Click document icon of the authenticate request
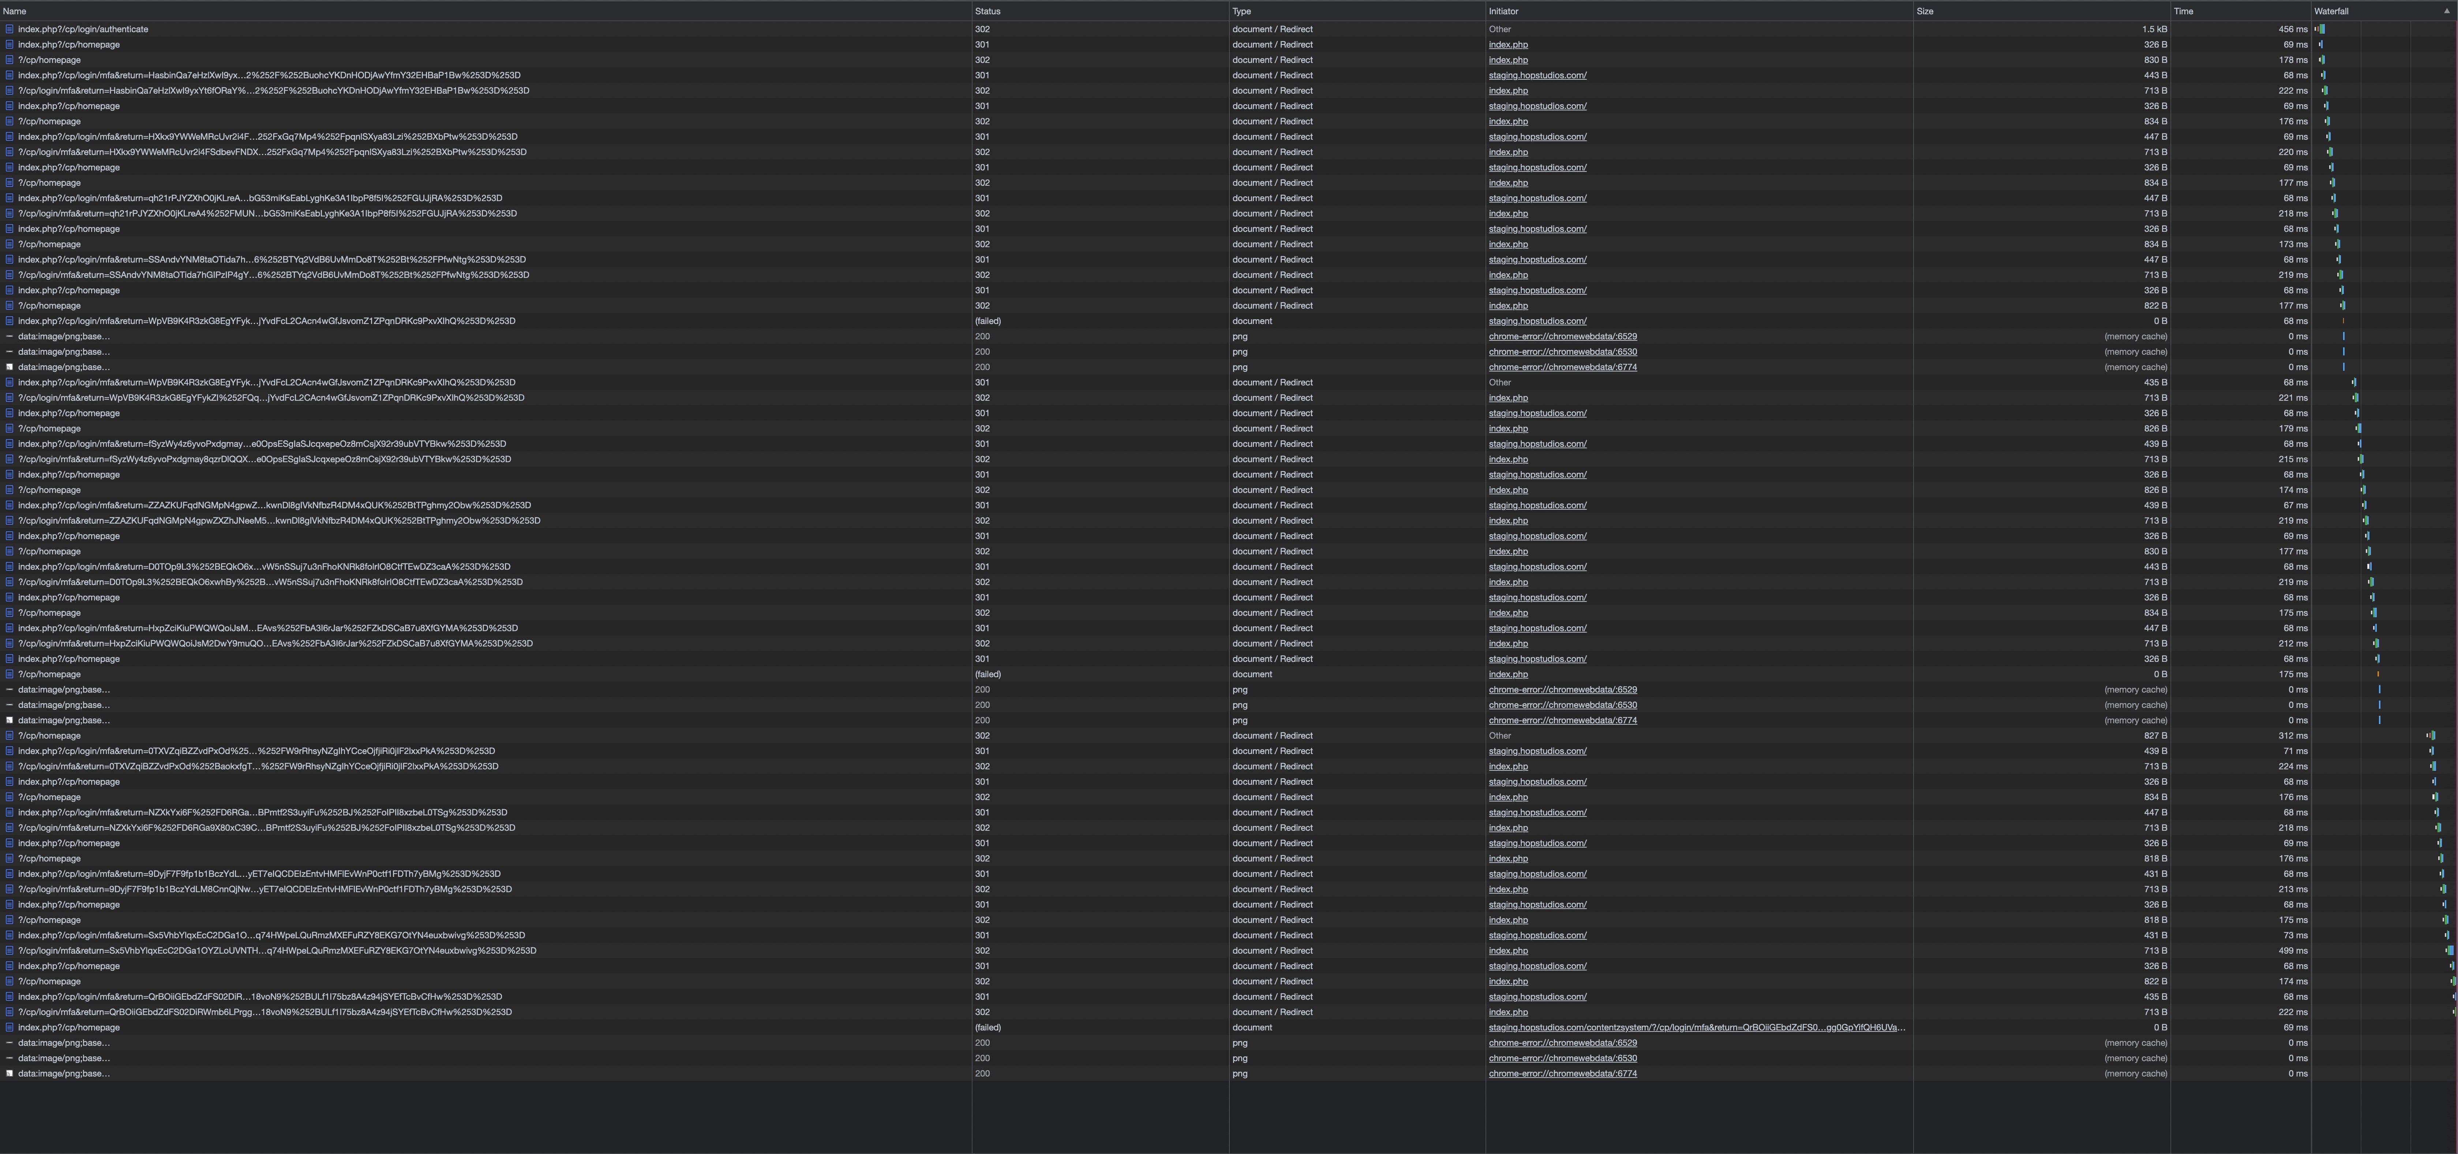The height and width of the screenshot is (1154, 2458). pyautogui.click(x=10, y=30)
